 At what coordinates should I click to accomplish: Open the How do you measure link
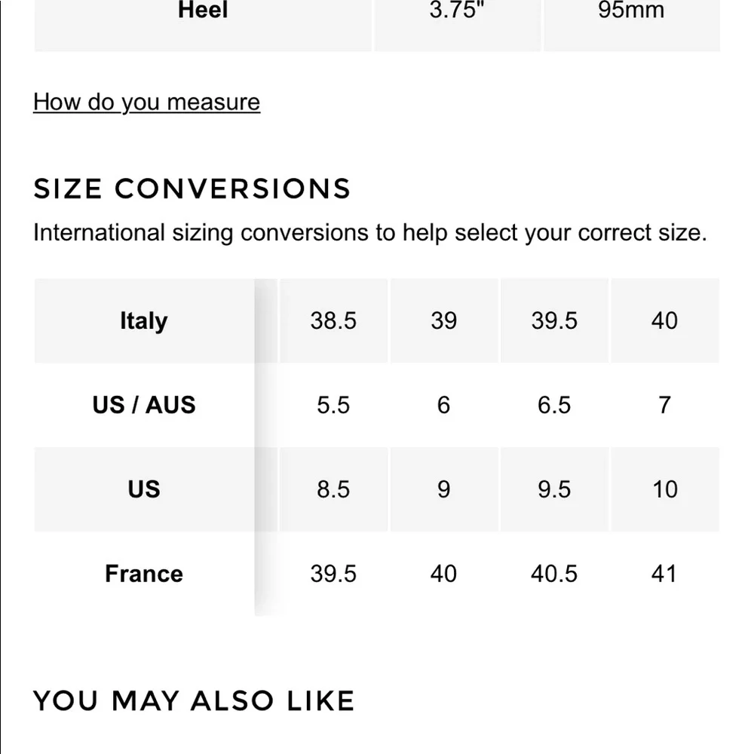(146, 102)
